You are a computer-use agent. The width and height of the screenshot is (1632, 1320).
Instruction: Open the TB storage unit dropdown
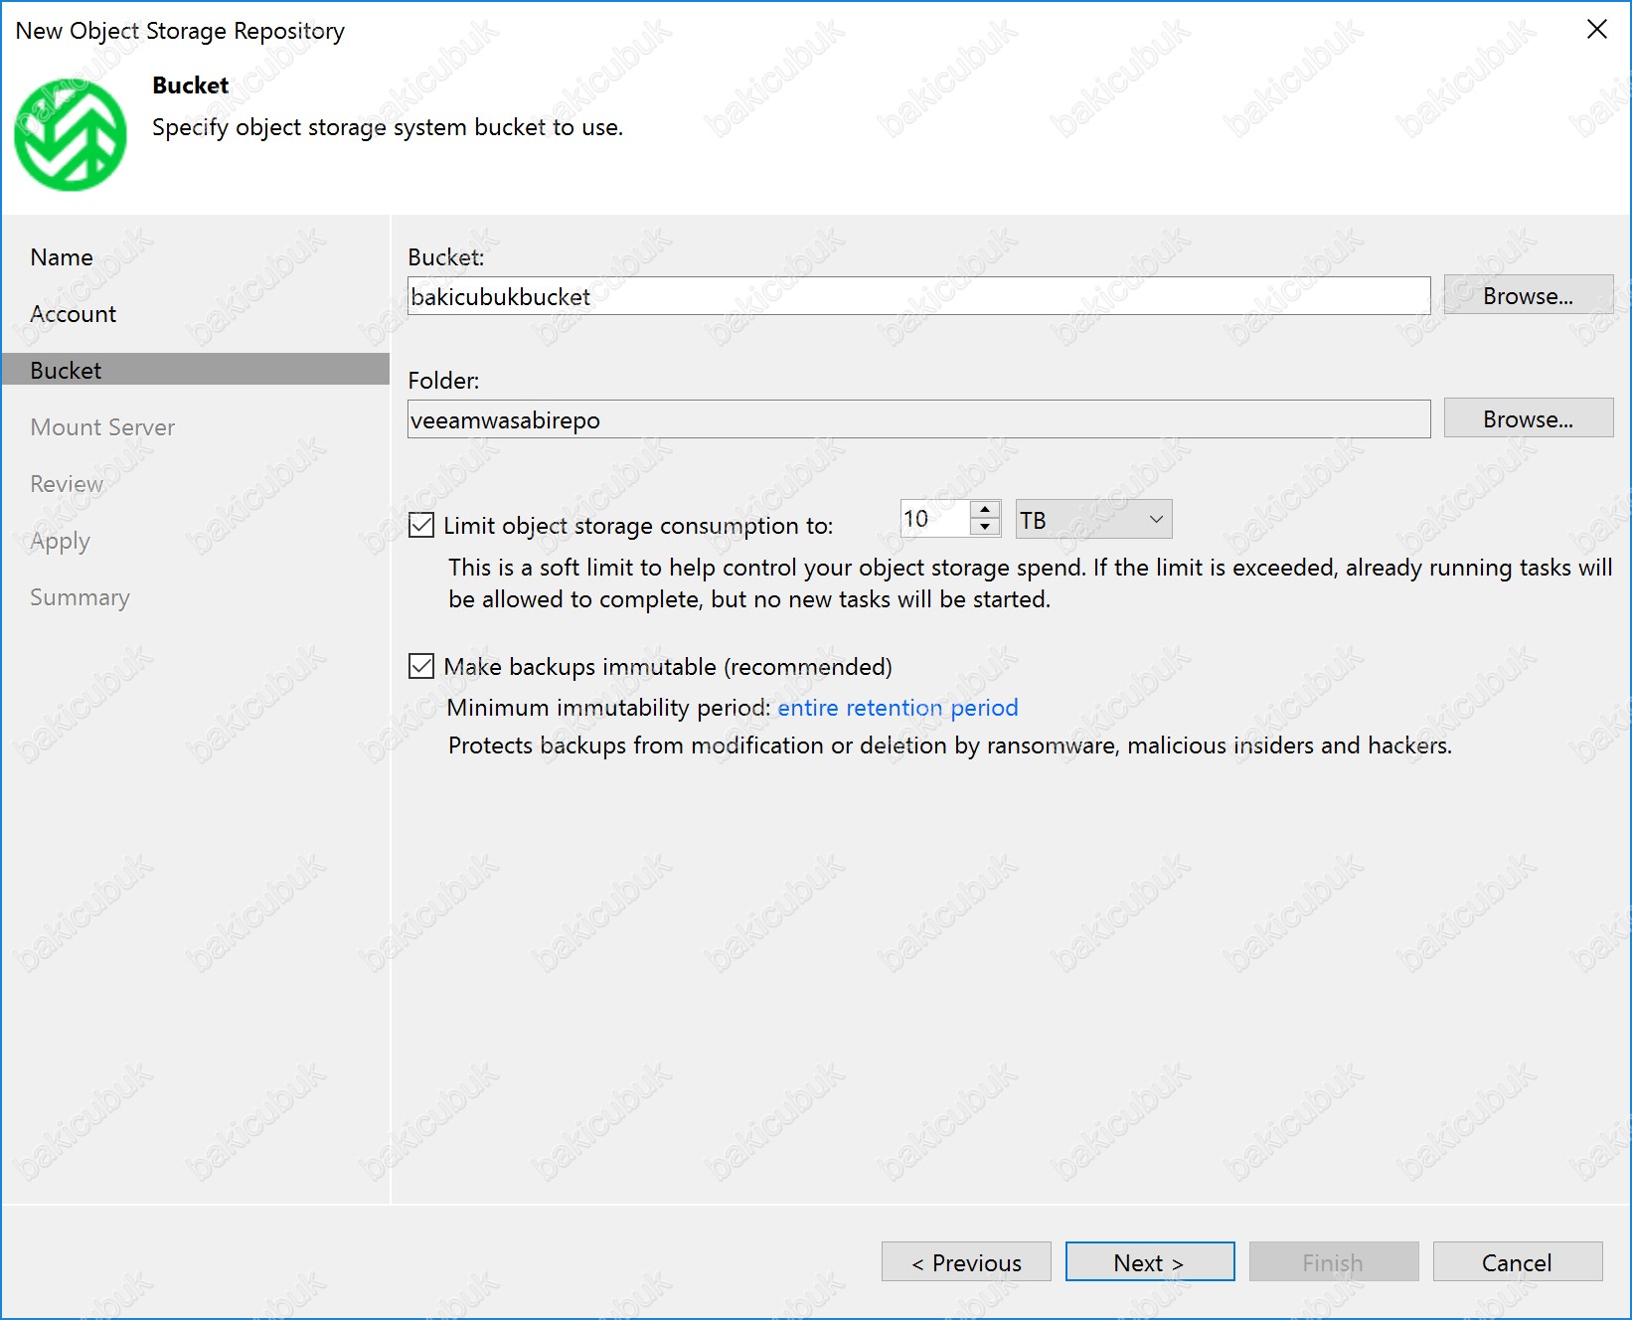click(1093, 520)
